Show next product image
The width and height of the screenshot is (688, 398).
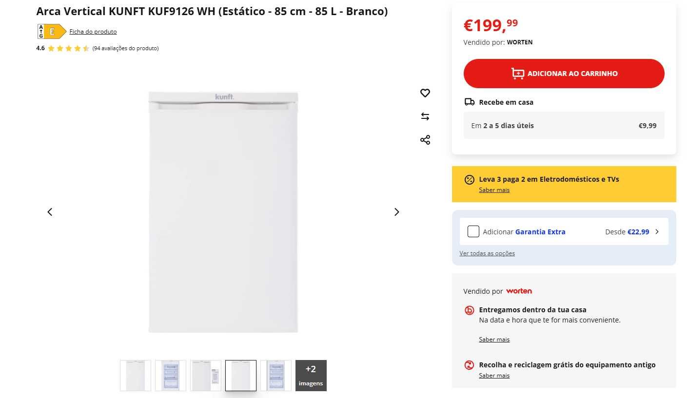coord(396,212)
